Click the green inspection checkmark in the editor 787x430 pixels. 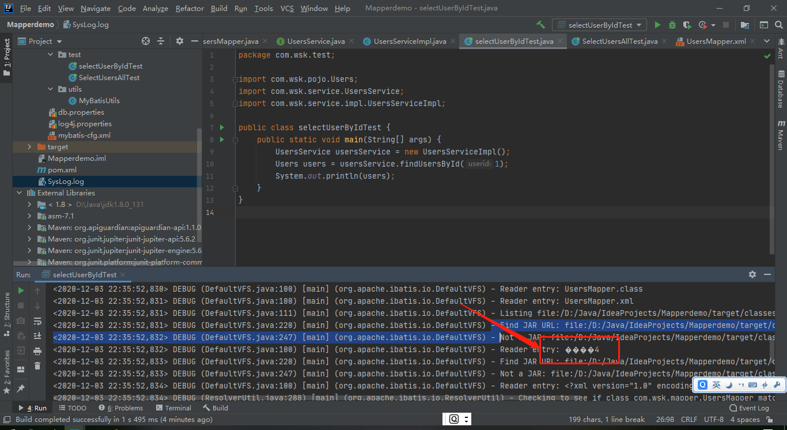(767, 56)
